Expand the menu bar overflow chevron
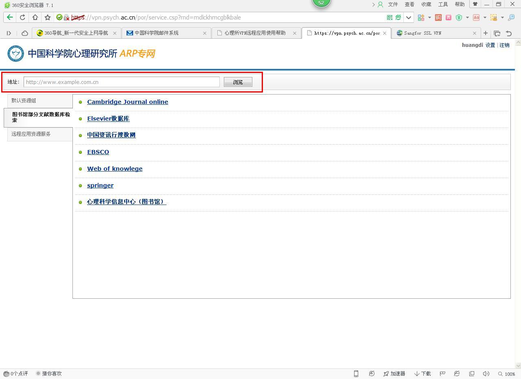This screenshot has width=521, height=379. [373, 4]
